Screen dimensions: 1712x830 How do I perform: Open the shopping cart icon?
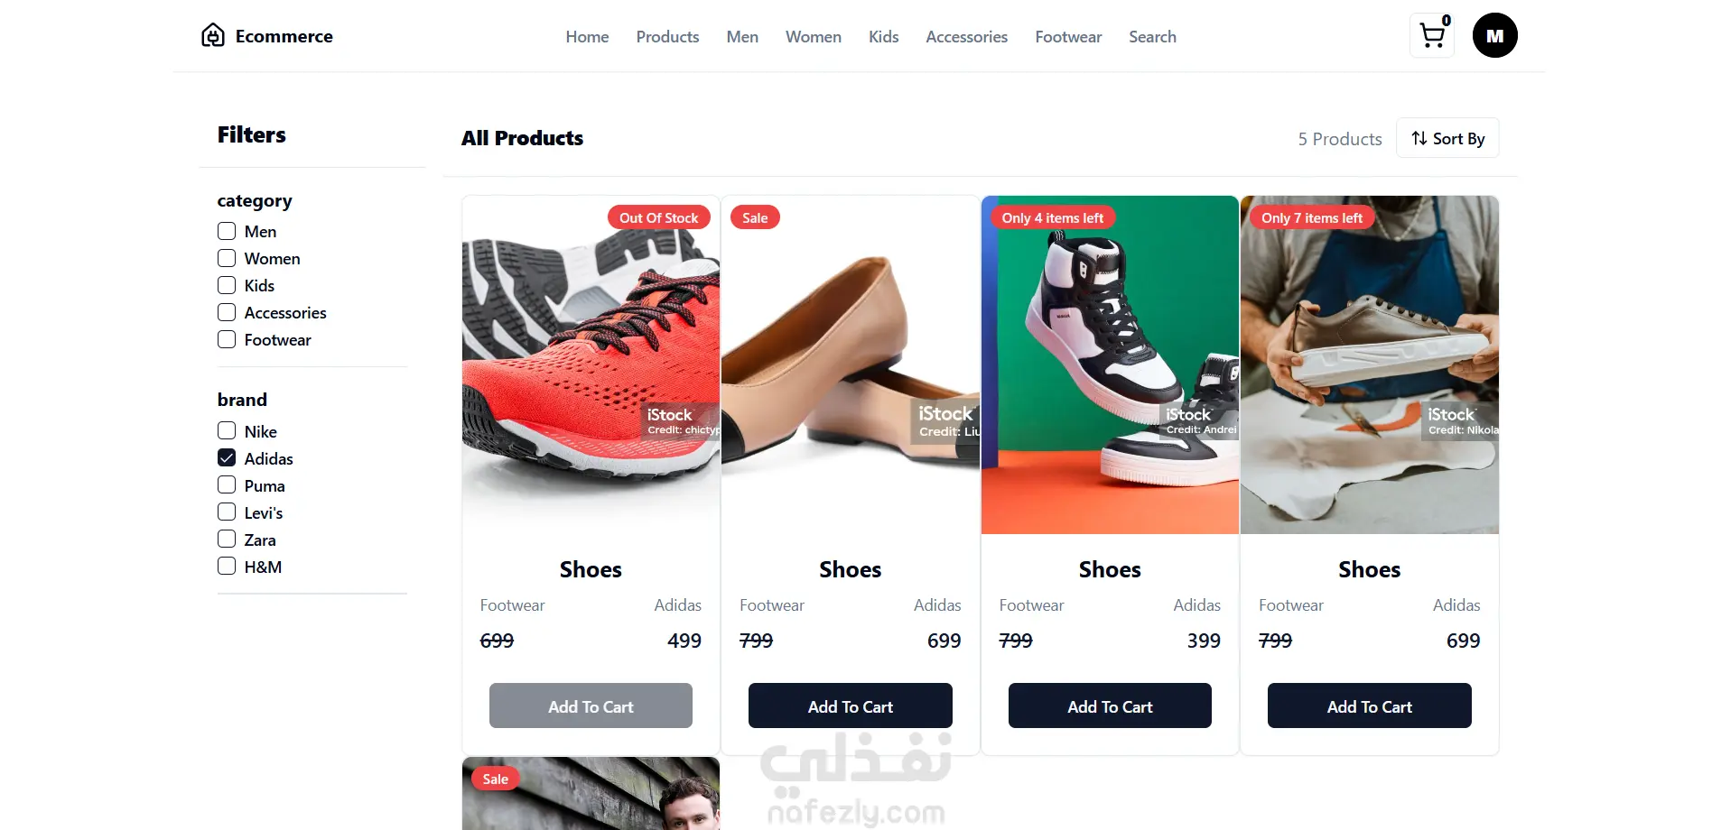tap(1431, 36)
